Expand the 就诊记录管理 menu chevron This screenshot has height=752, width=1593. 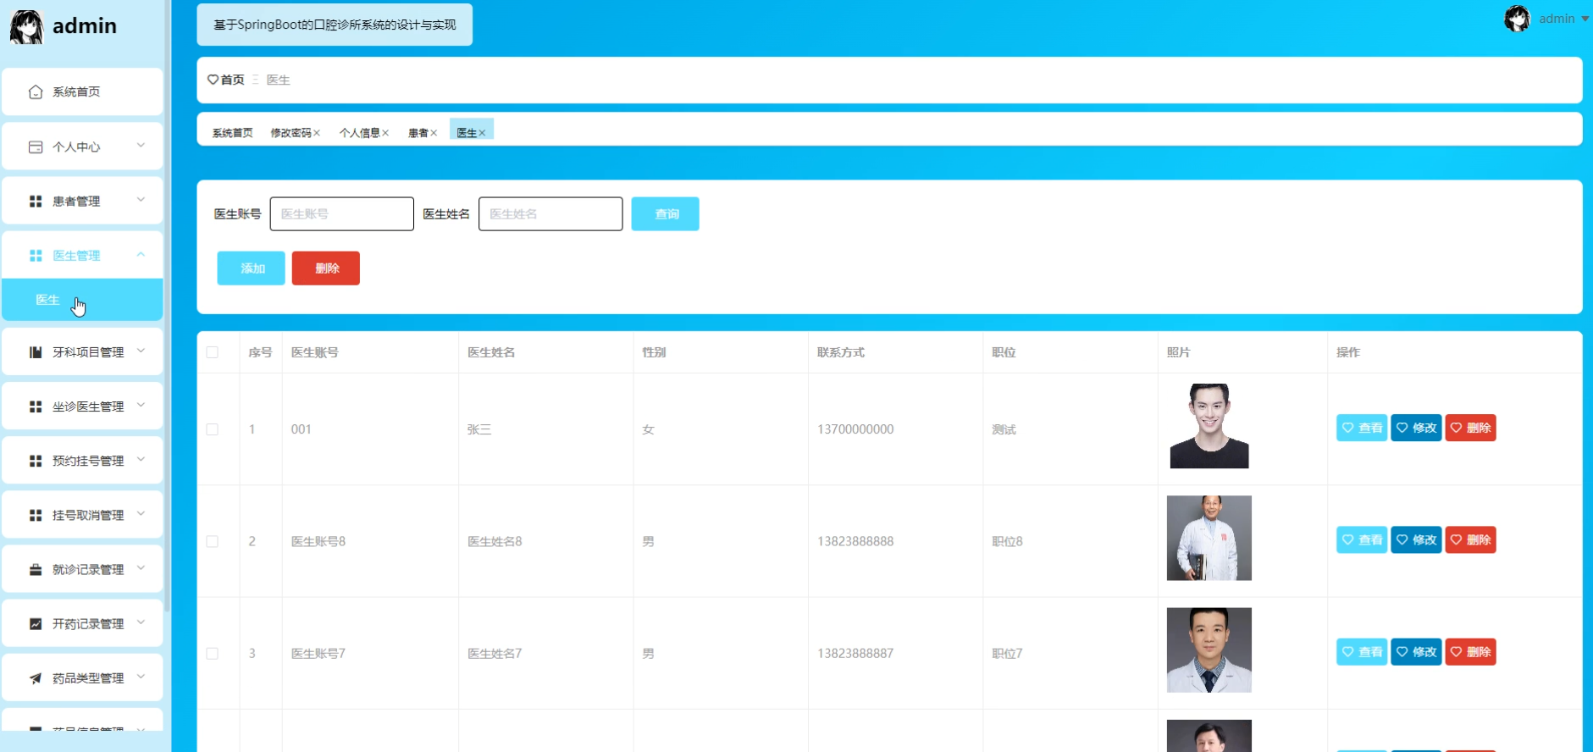141,567
